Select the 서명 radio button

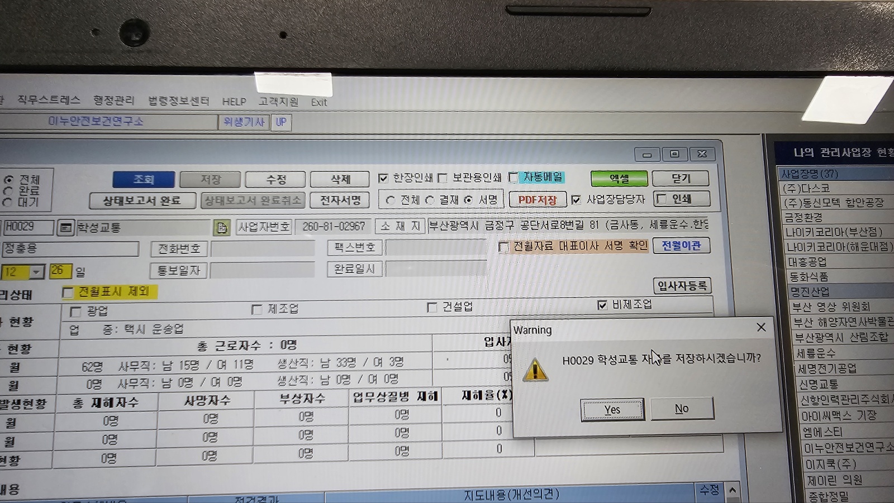point(468,199)
